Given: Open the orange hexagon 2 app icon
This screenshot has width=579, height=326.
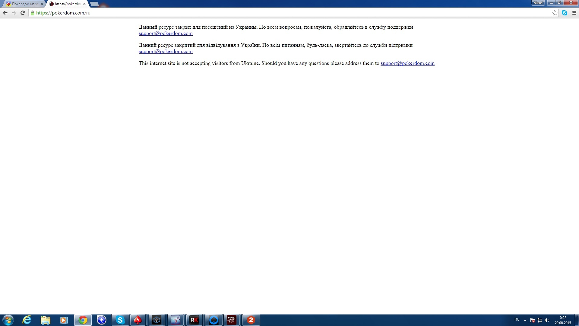Looking at the screenshot, I should pyautogui.click(x=251, y=320).
